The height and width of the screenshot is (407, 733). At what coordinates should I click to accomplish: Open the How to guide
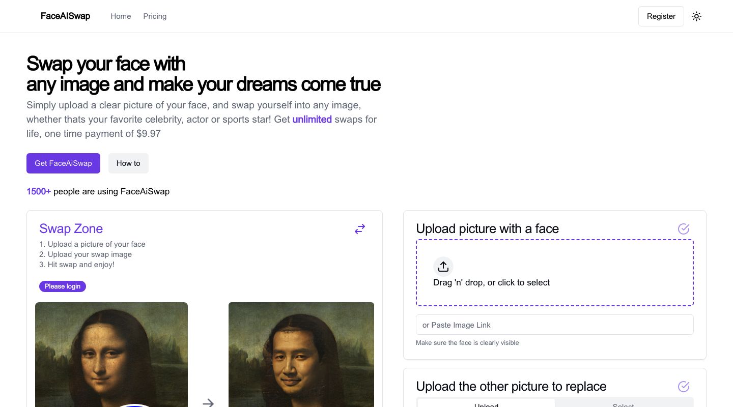tap(128, 163)
